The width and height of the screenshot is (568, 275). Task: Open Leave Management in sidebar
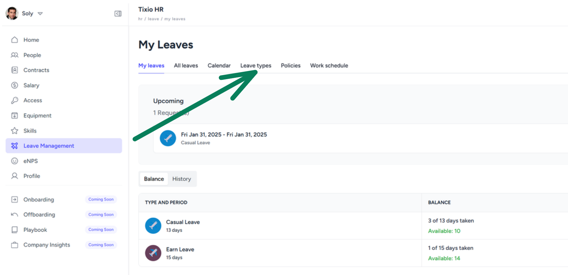point(64,146)
